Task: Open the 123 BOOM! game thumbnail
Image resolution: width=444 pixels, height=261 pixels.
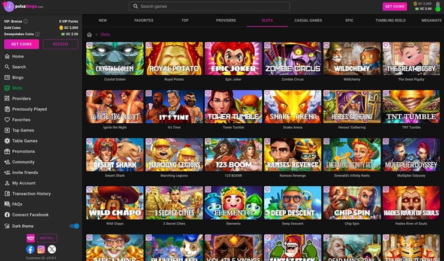Action: click(233, 154)
